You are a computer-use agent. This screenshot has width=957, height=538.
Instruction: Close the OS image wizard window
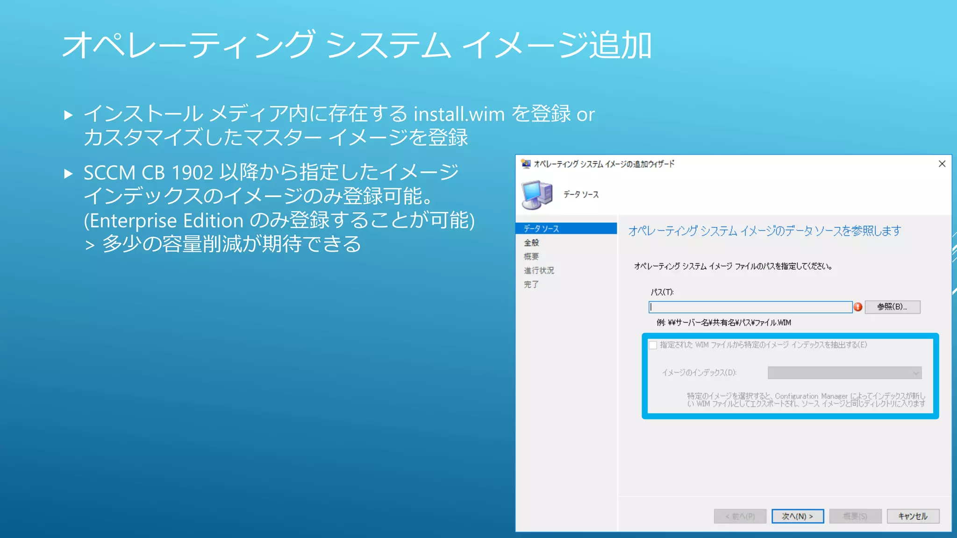point(942,164)
